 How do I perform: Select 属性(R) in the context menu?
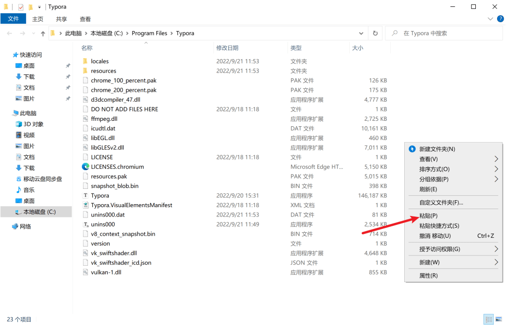(x=428, y=276)
